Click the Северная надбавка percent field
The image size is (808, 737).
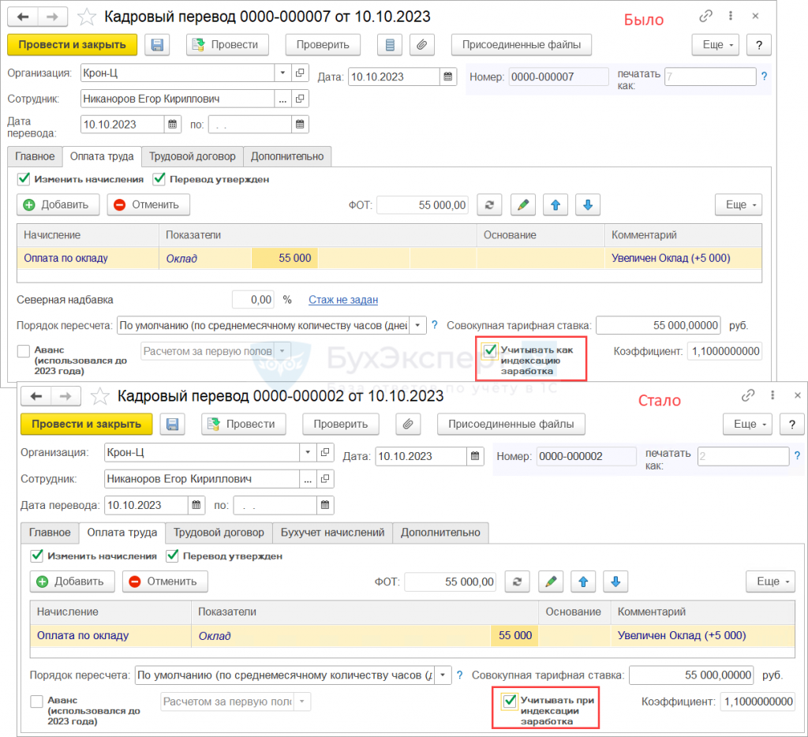click(253, 300)
